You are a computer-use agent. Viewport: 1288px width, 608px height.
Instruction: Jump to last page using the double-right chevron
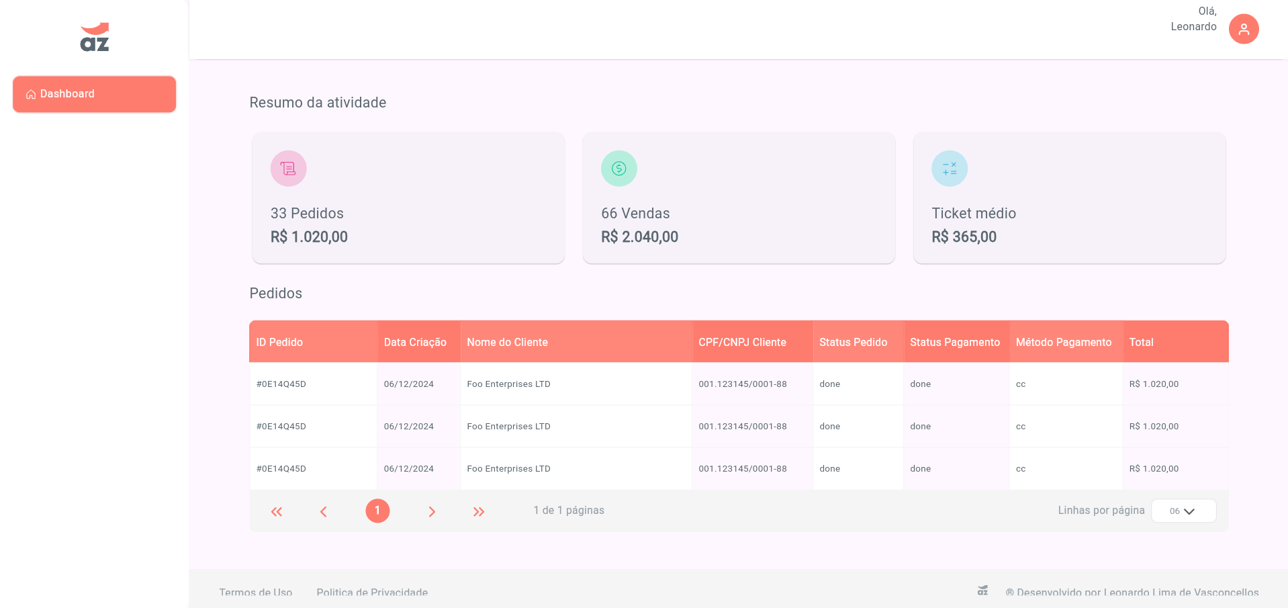click(x=479, y=511)
